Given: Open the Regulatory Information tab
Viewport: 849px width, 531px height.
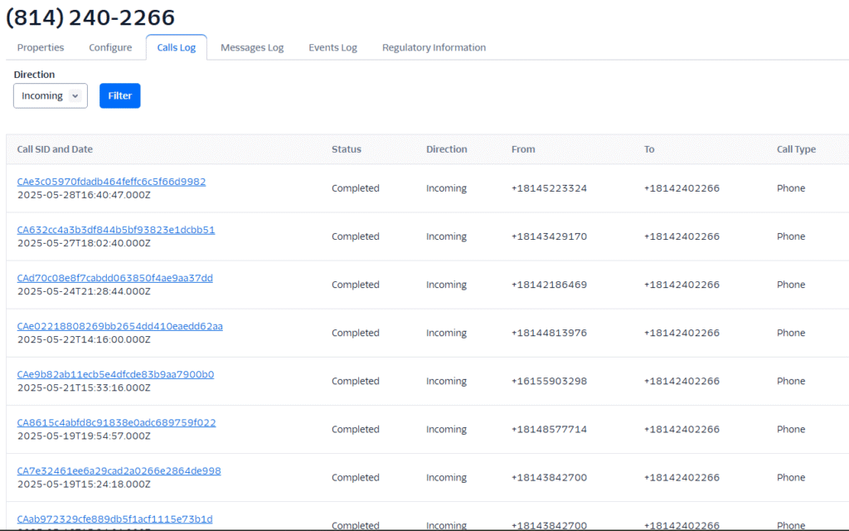Looking at the screenshot, I should [x=434, y=47].
